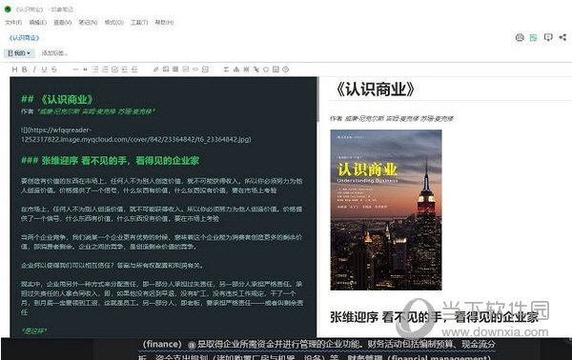
Task: Open the 笔记(N) menu
Action: coord(89,22)
